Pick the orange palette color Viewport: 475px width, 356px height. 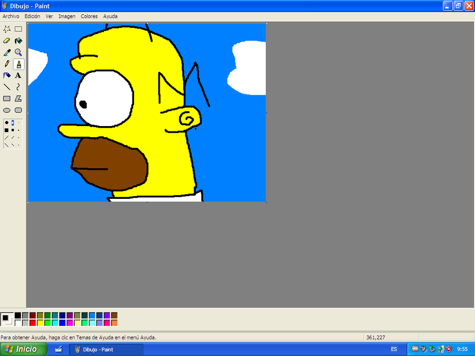point(114,323)
